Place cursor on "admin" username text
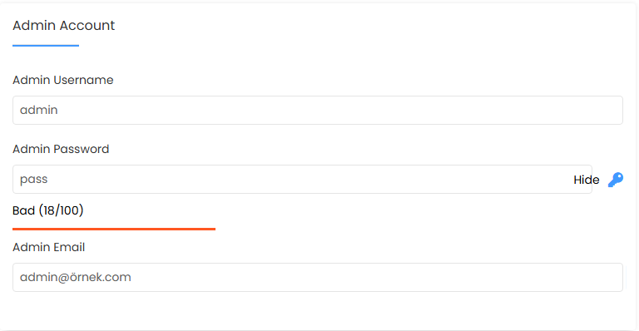639x331 pixels. click(x=39, y=110)
